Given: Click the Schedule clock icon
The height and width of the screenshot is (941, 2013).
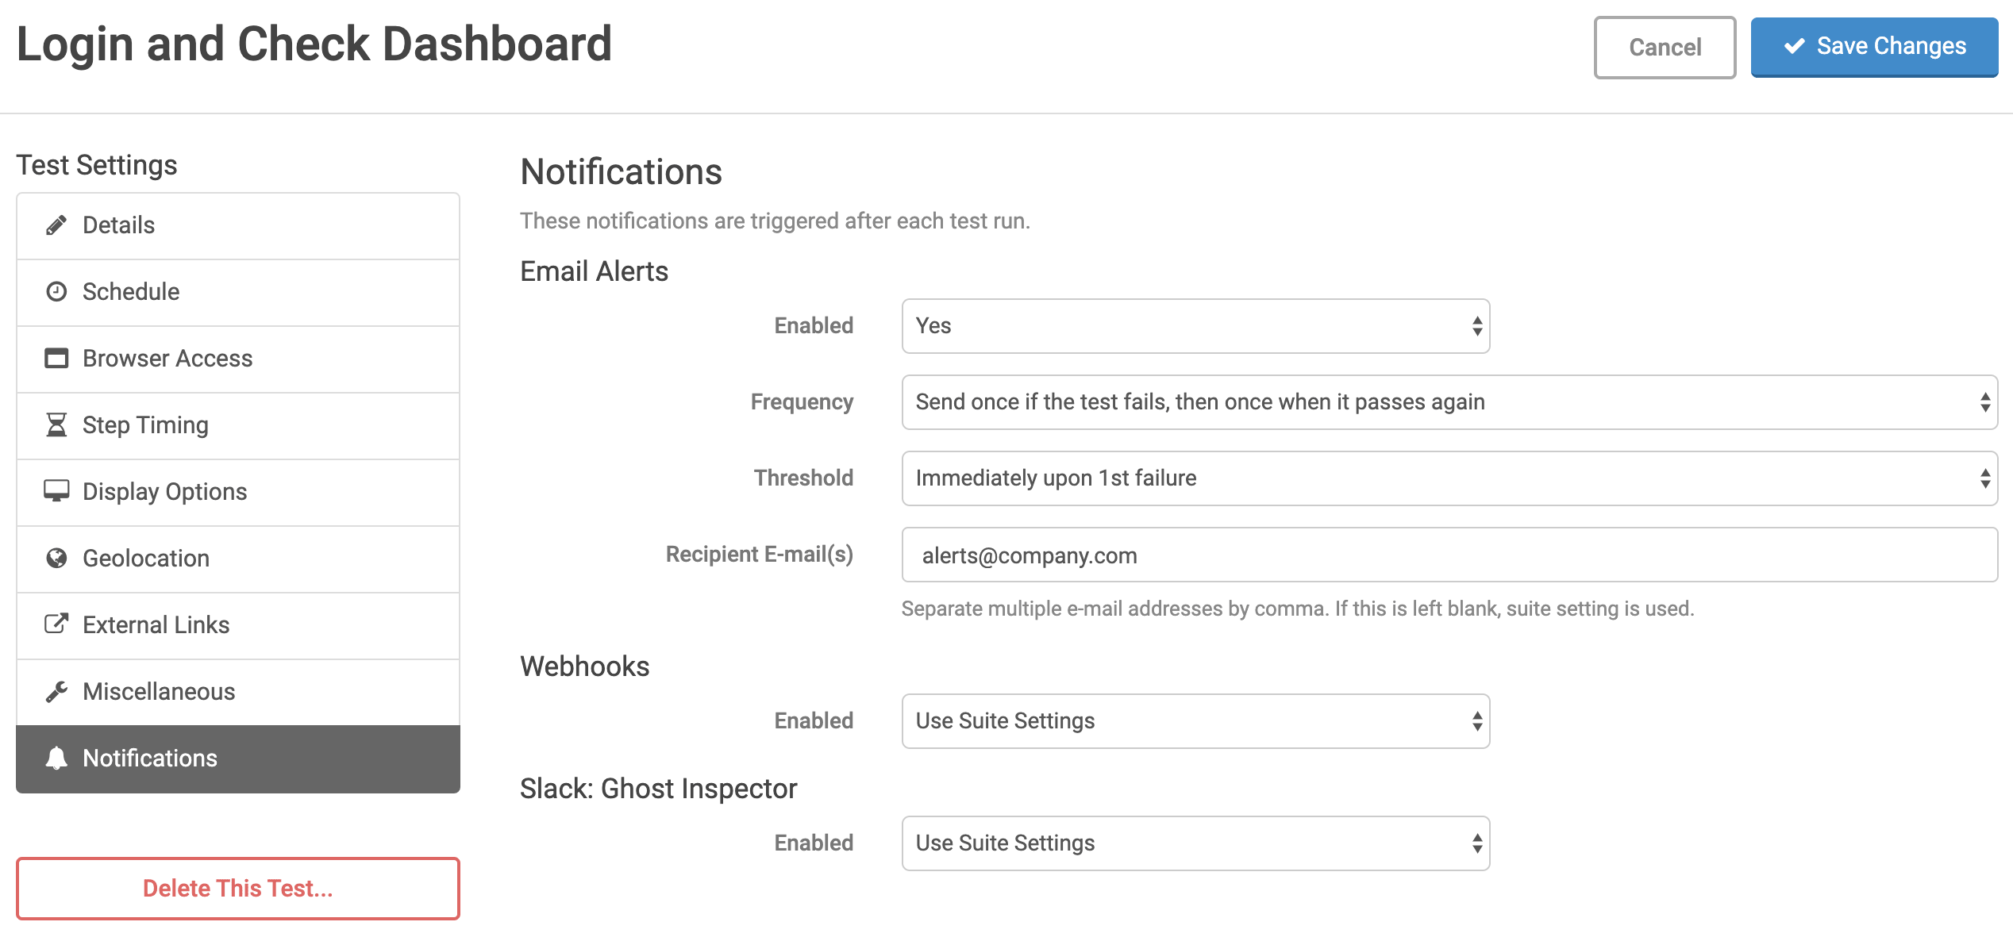Looking at the screenshot, I should 56,291.
